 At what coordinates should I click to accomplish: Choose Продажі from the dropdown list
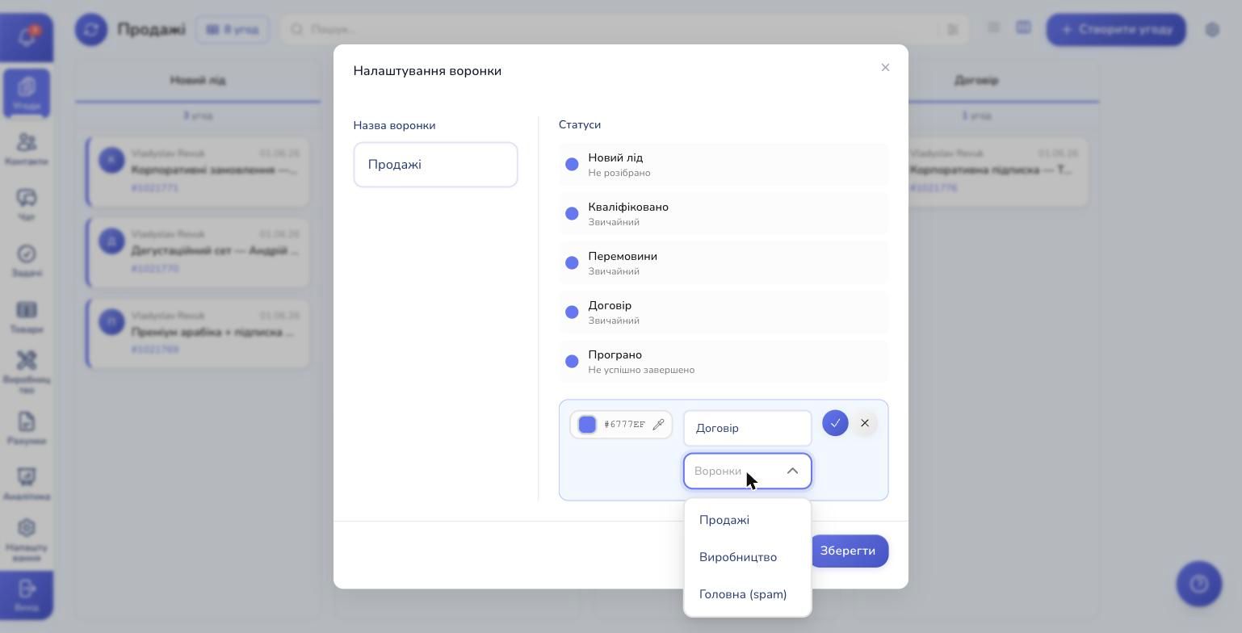pos(748,520)
